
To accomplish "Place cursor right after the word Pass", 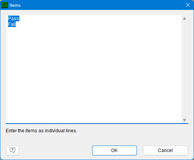I will point(19,19).
